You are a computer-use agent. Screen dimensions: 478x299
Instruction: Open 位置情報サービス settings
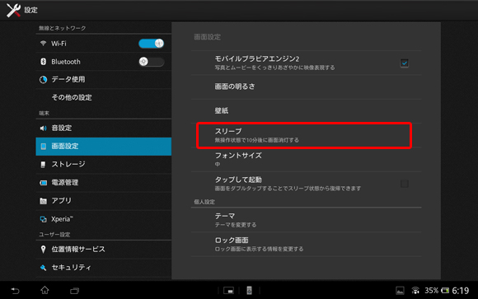click(x=104, y=250)
